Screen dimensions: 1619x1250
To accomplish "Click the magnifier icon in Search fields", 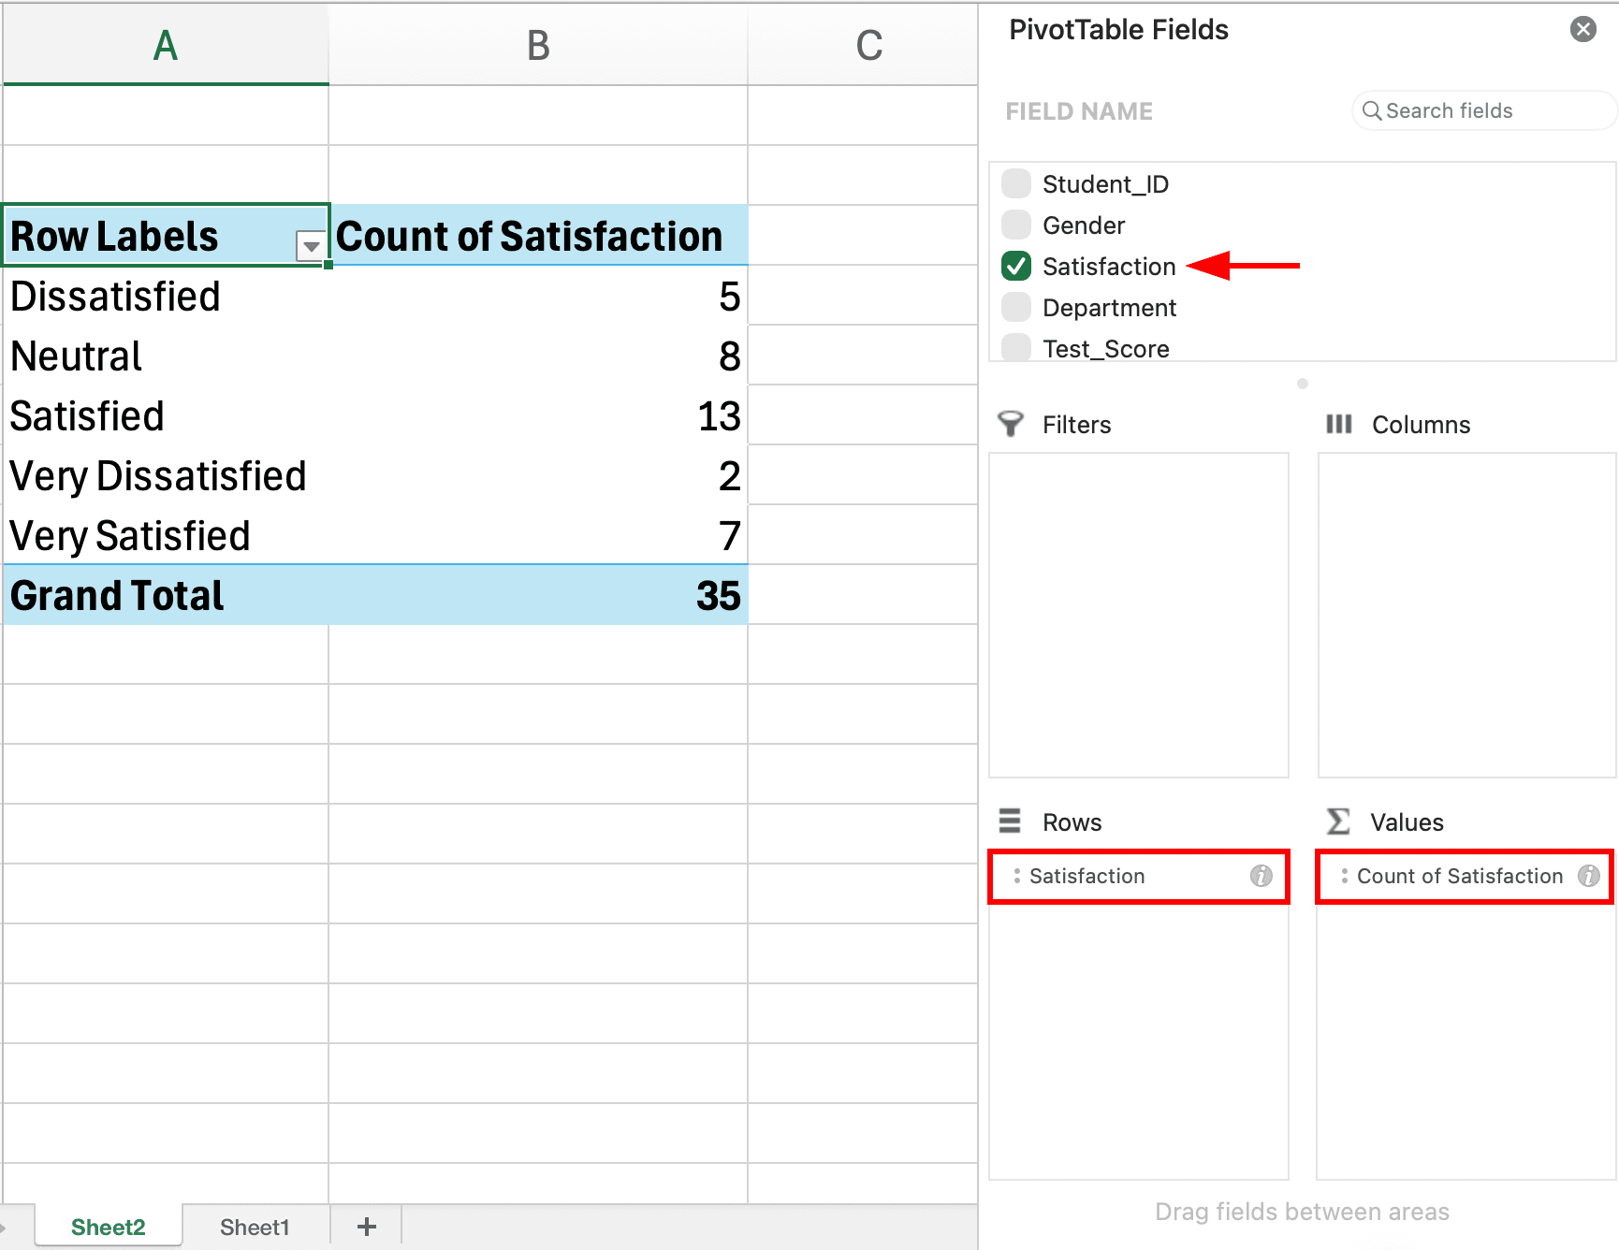I will (x=1373, y=110).
